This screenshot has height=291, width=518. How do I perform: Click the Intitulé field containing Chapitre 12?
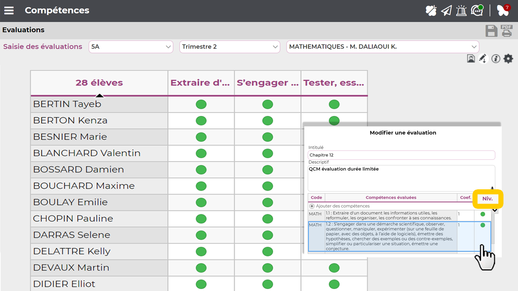point(401,155)
